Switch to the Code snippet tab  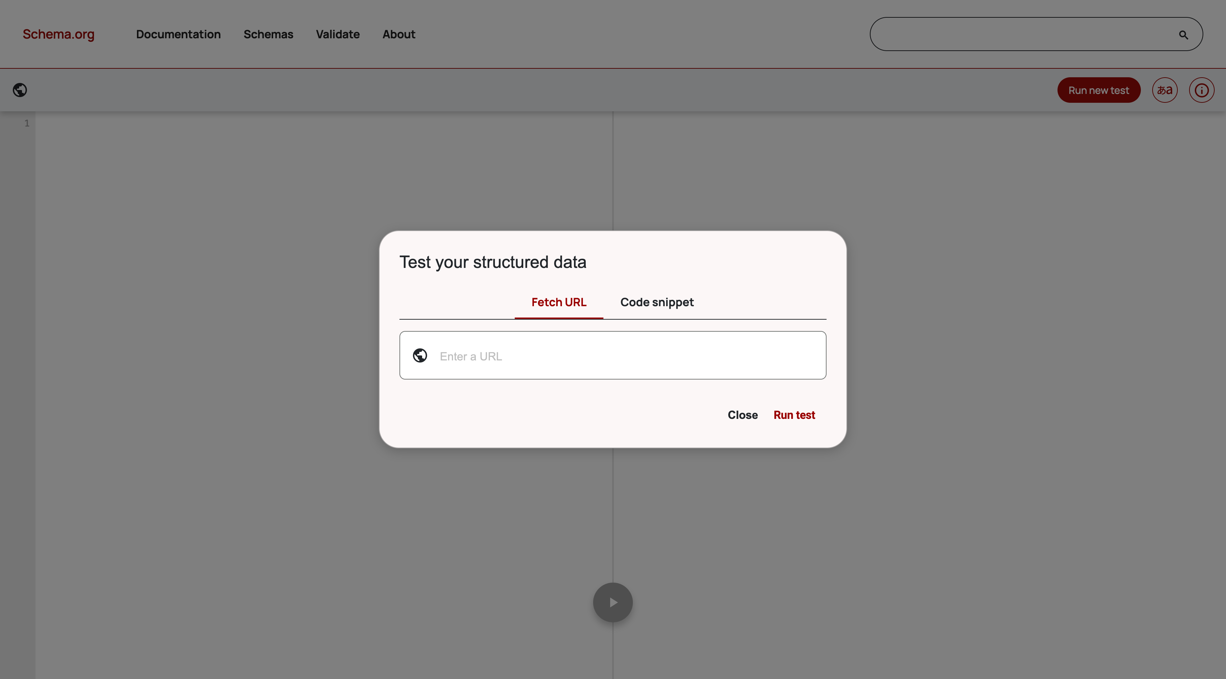[x=657, y=302]
